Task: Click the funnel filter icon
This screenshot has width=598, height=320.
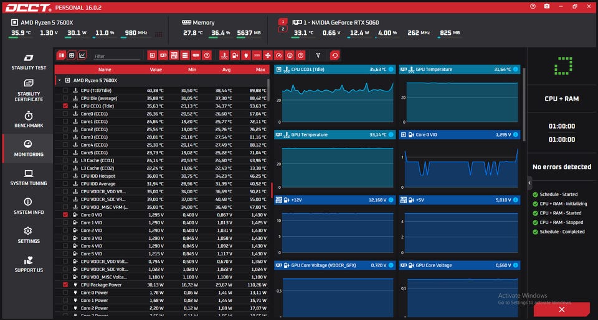Action: [x=318, y=55]
